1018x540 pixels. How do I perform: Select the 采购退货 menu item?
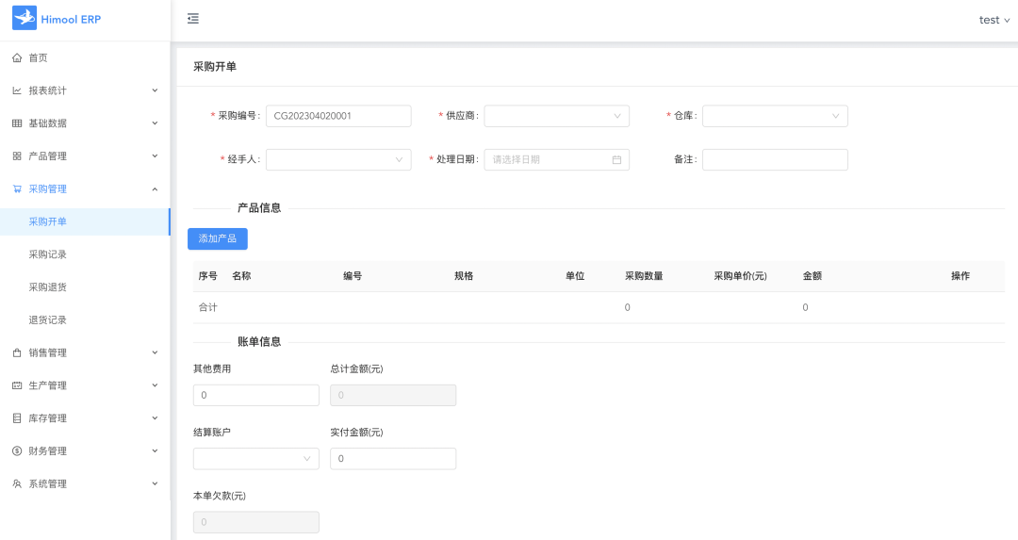[48, 287]
